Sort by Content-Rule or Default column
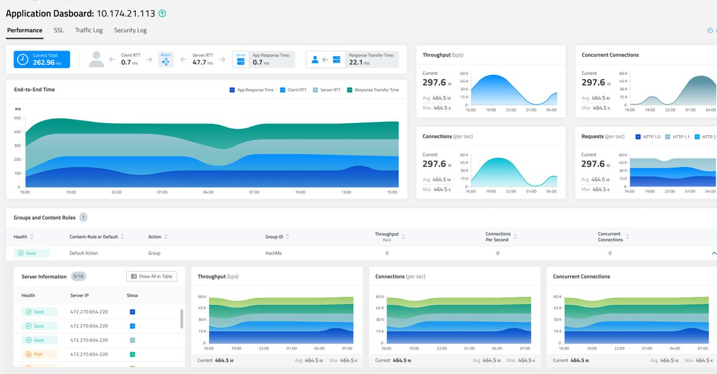717x374 pixels. (x=123, y=237)
